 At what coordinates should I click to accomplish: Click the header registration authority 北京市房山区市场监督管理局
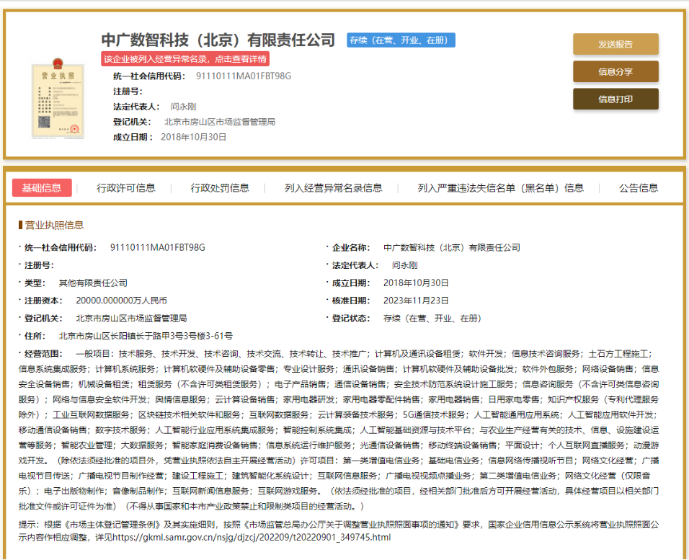[220, 122]
